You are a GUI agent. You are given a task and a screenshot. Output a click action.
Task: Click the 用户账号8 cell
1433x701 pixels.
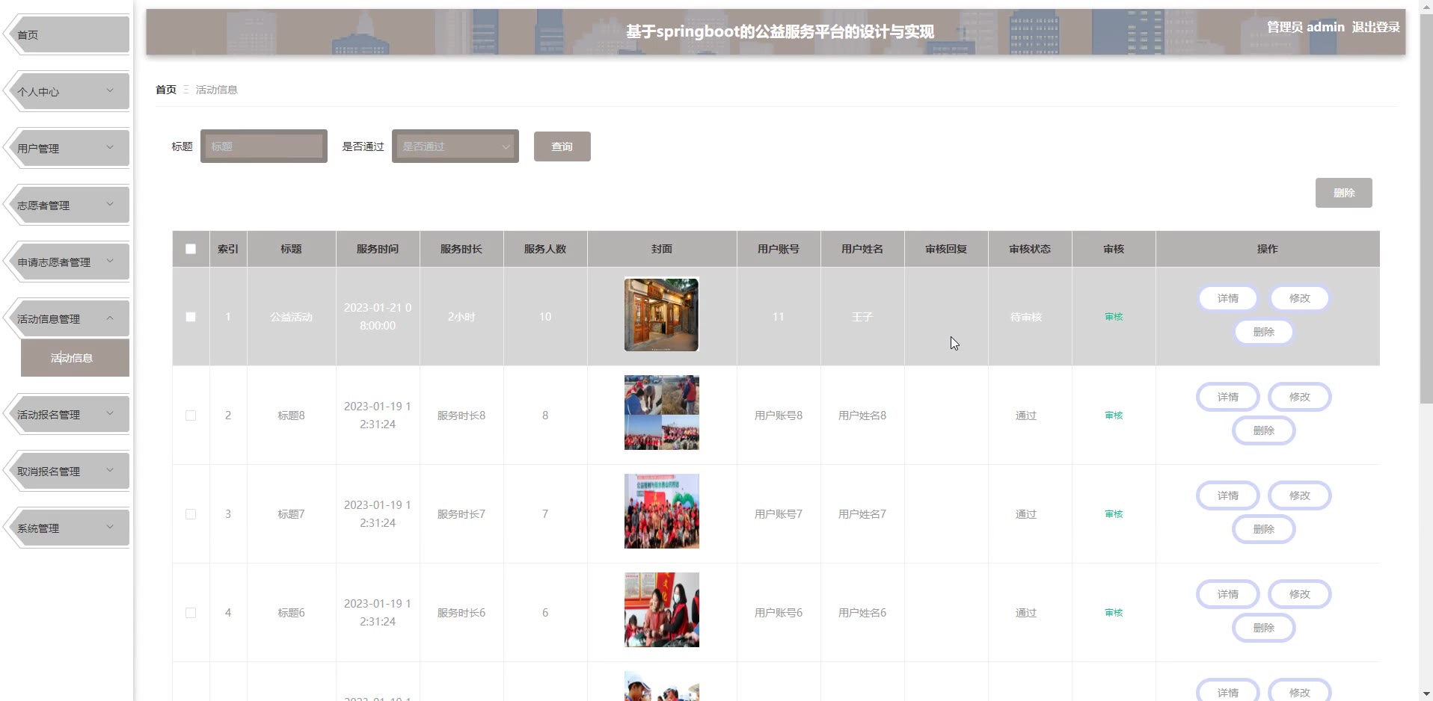pos(779,416)
